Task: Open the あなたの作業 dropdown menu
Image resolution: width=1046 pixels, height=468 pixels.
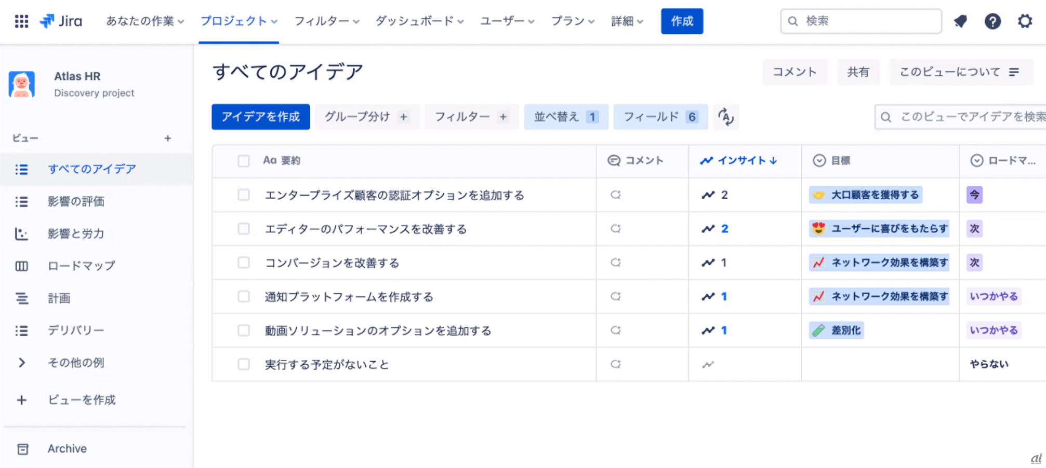Action: coord(145,21)
